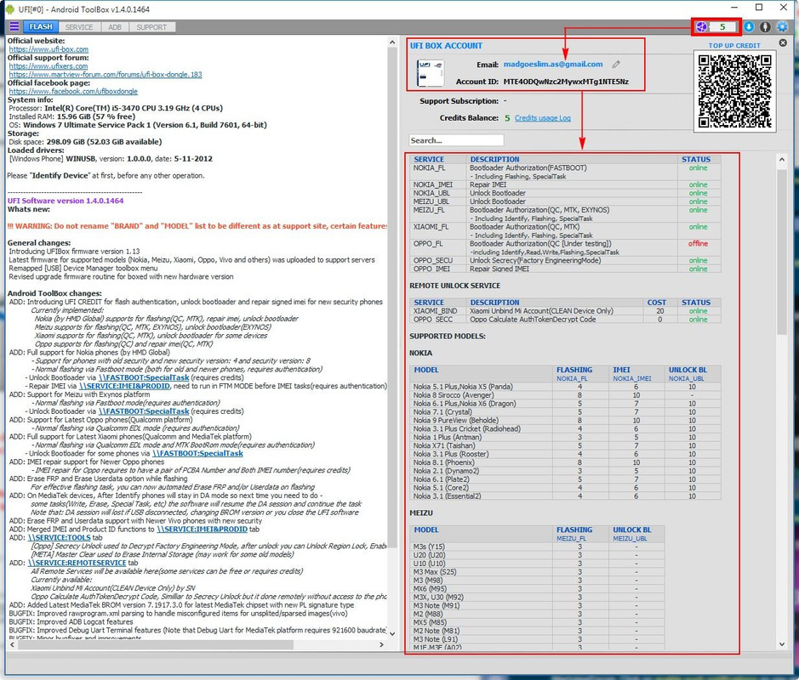Click the first \\FASTBOOT:SpecialTask link under Nokia
The height and width of the screenshot is (680, 799).
coord(144,377)
